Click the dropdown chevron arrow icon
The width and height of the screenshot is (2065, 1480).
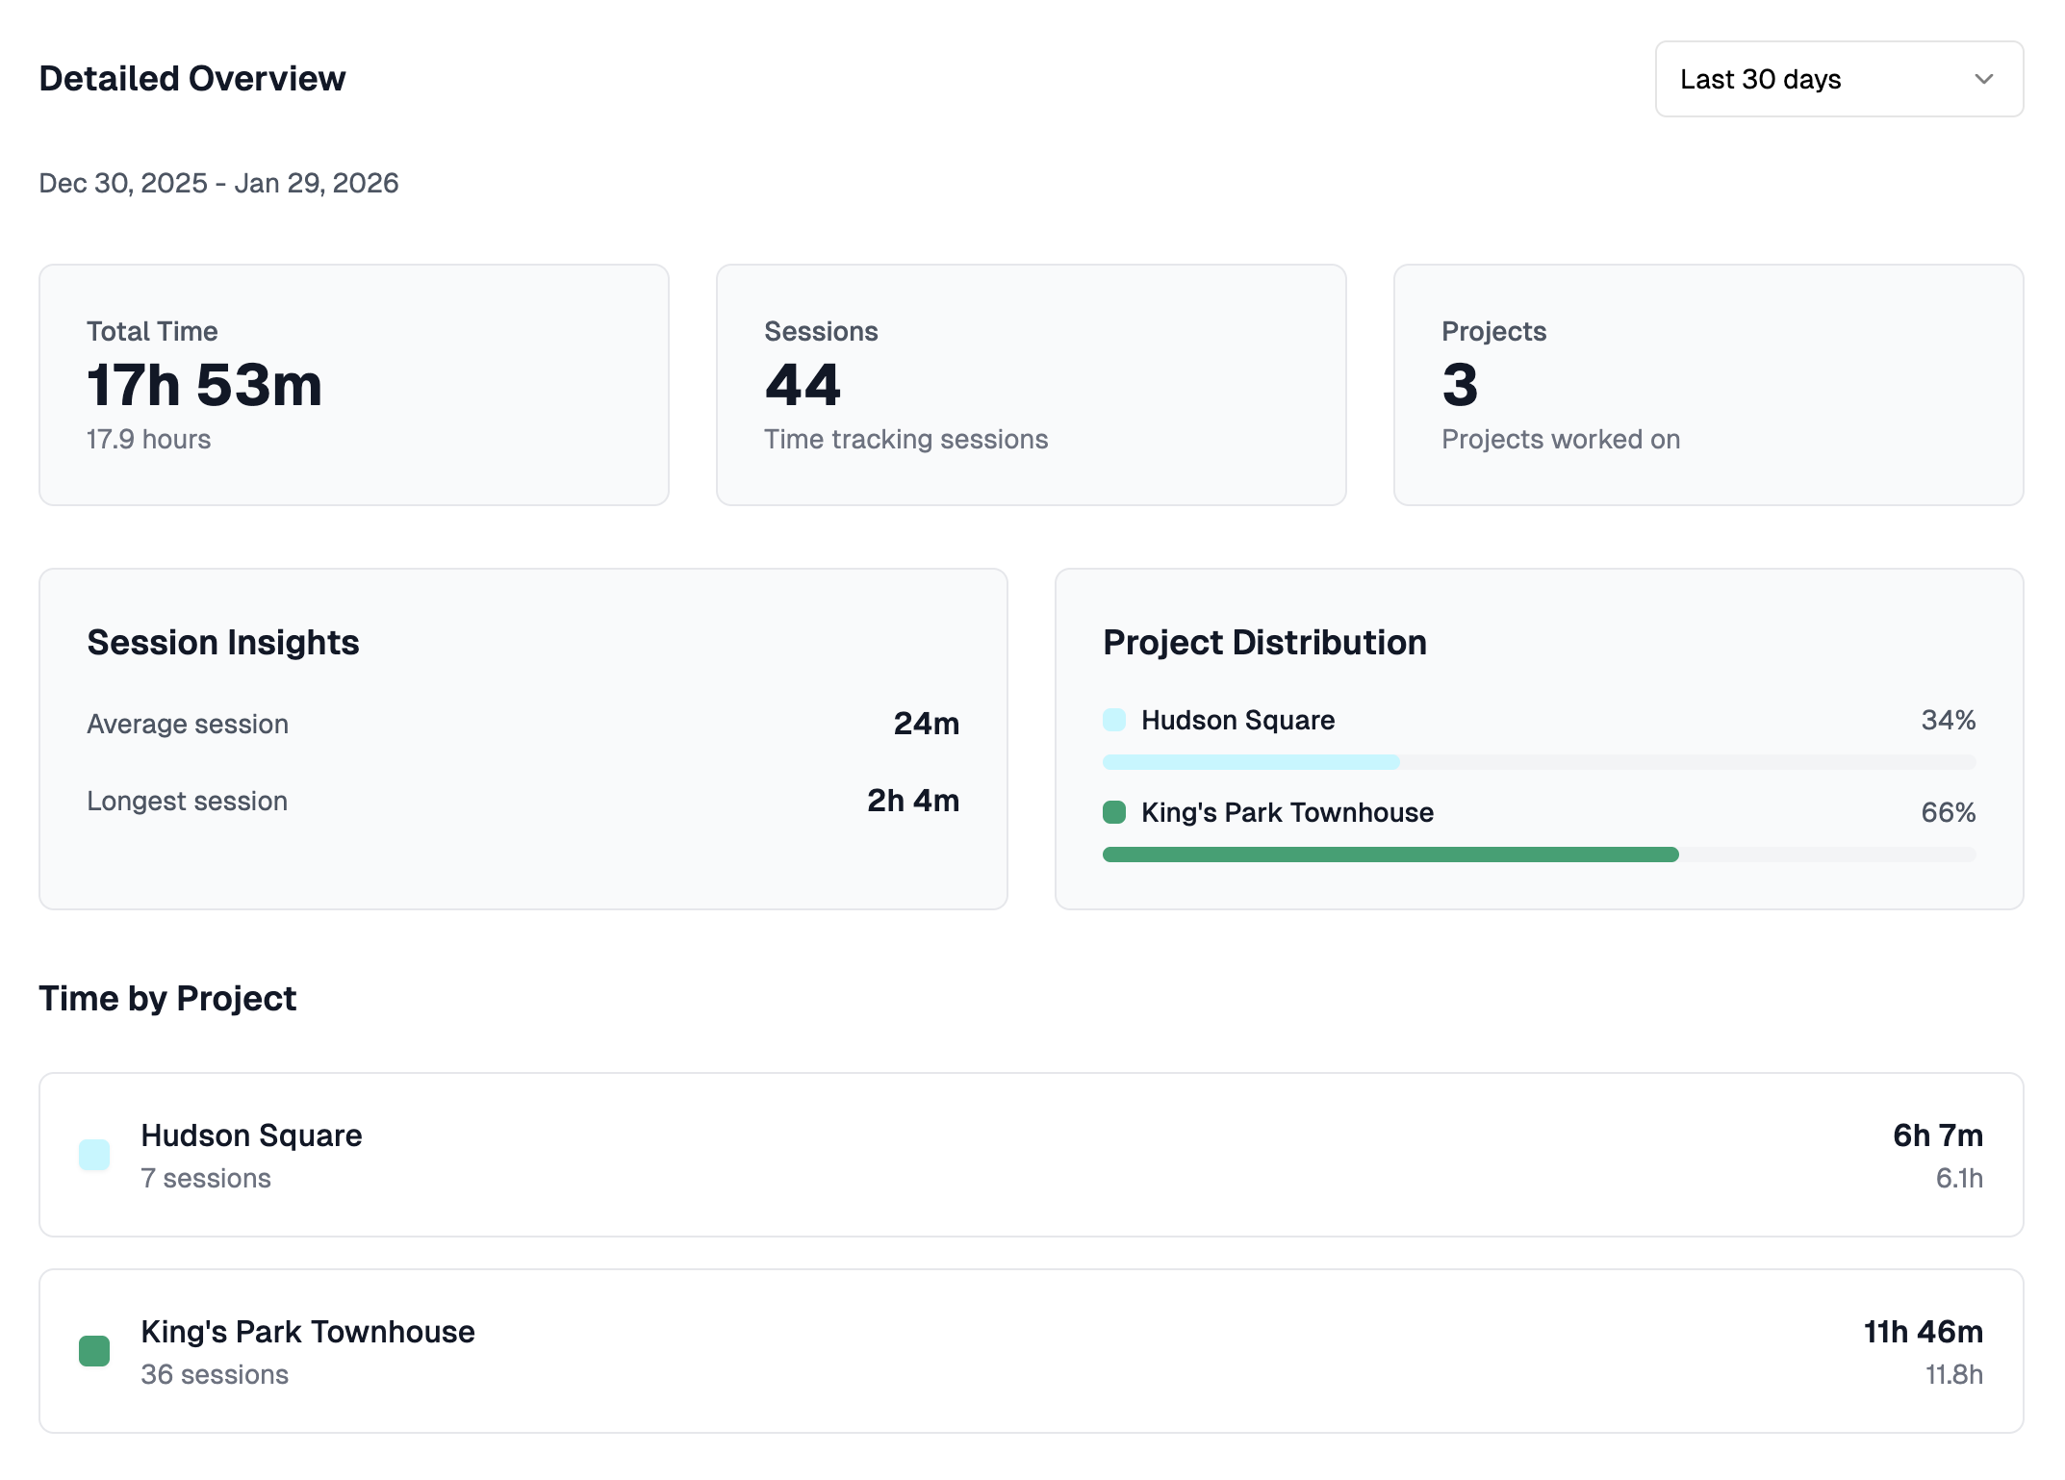pos(1983,79)
